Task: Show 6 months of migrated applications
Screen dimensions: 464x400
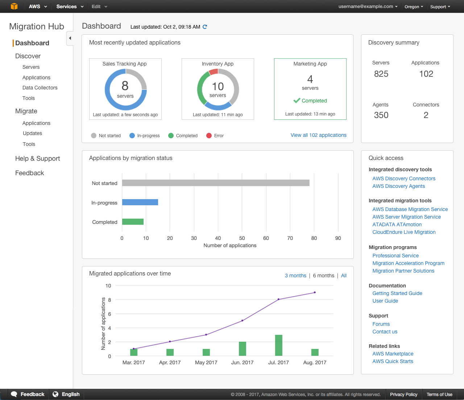Action: [324, 275]
